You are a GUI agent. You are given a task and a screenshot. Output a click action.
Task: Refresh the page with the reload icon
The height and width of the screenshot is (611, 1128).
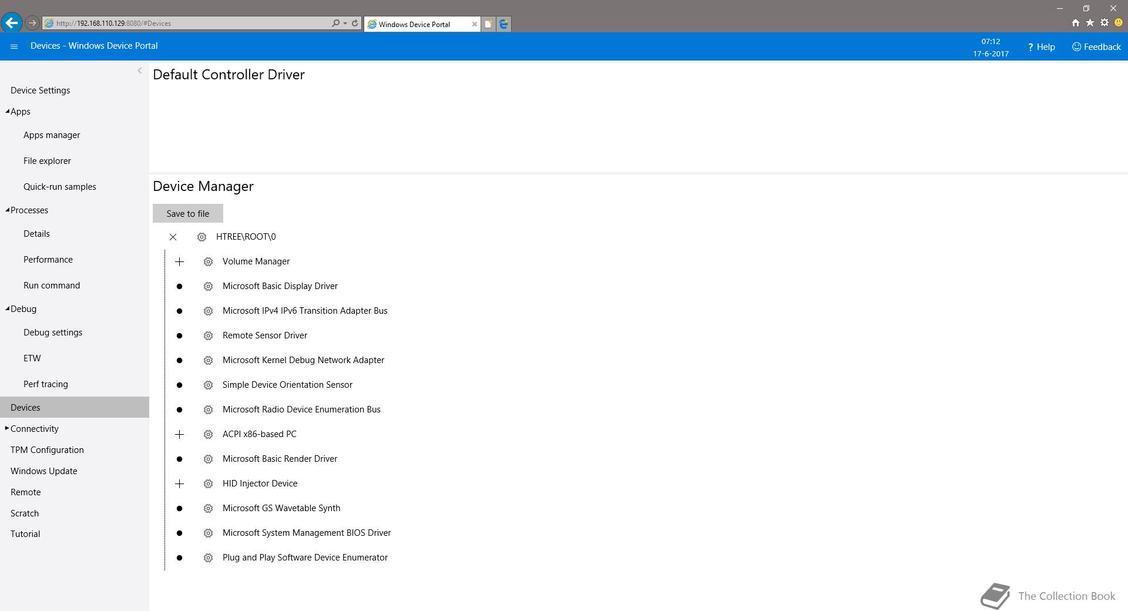(x=355, y=23)
